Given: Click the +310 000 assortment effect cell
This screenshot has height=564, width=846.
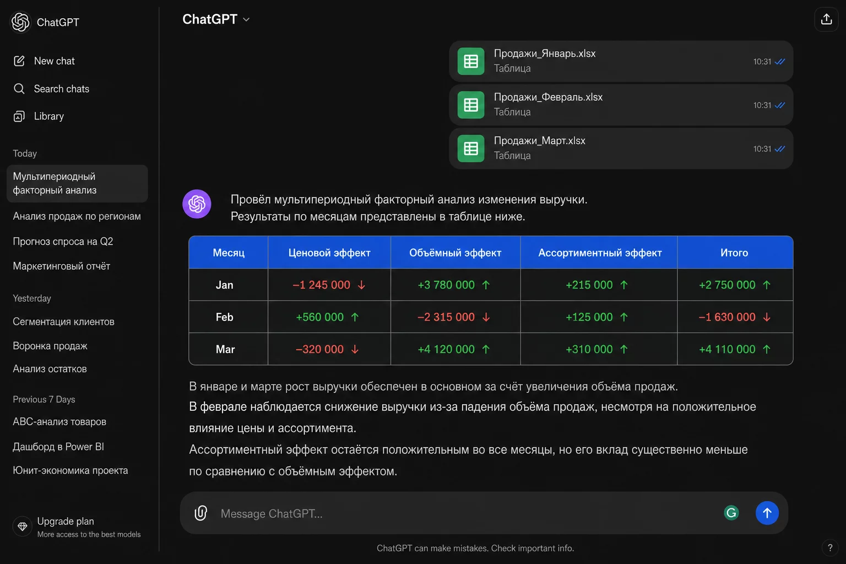Looking at the screenshot, I should [x=599, y=349].
